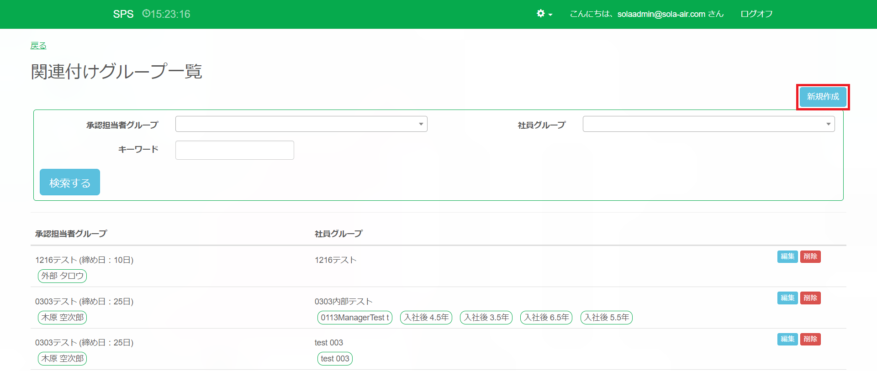Edit the 0303内部テスト row
This screenshot has width=877, height=371.
(787, 298)
